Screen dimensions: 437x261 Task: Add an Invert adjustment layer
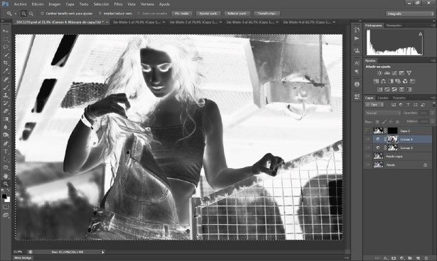[x=380, y=89]
